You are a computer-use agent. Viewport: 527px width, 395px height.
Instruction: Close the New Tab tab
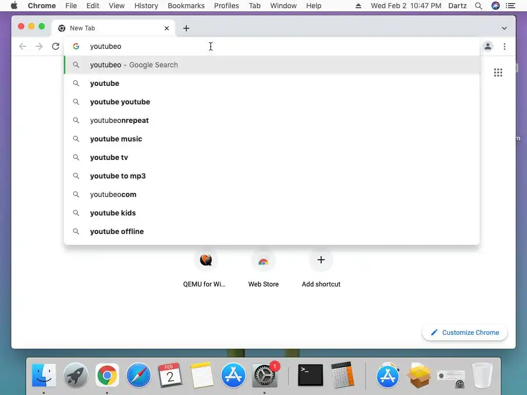167,28
